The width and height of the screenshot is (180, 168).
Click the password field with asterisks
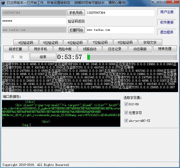(34, 21)
